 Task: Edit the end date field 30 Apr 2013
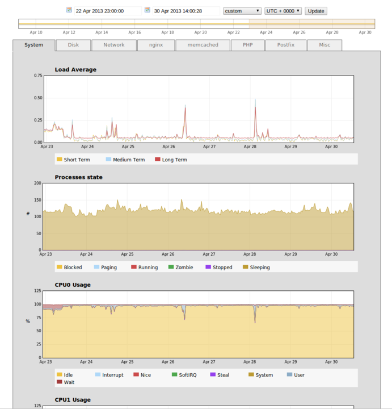point(186,11)
